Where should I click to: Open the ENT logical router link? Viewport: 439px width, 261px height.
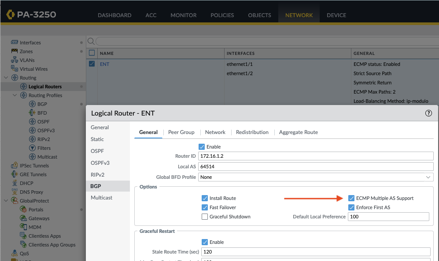coord(104,64)
